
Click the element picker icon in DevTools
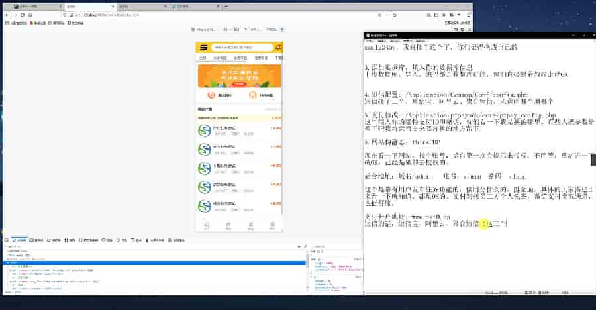pyautogui.click(x=7, y=240)
